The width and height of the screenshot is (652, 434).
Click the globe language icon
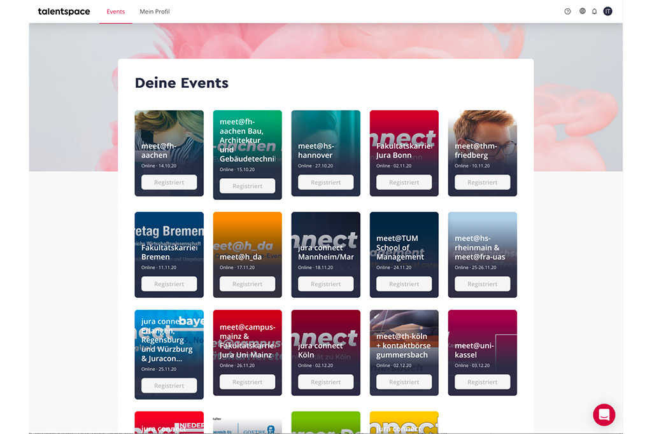[x=582, y=11]
